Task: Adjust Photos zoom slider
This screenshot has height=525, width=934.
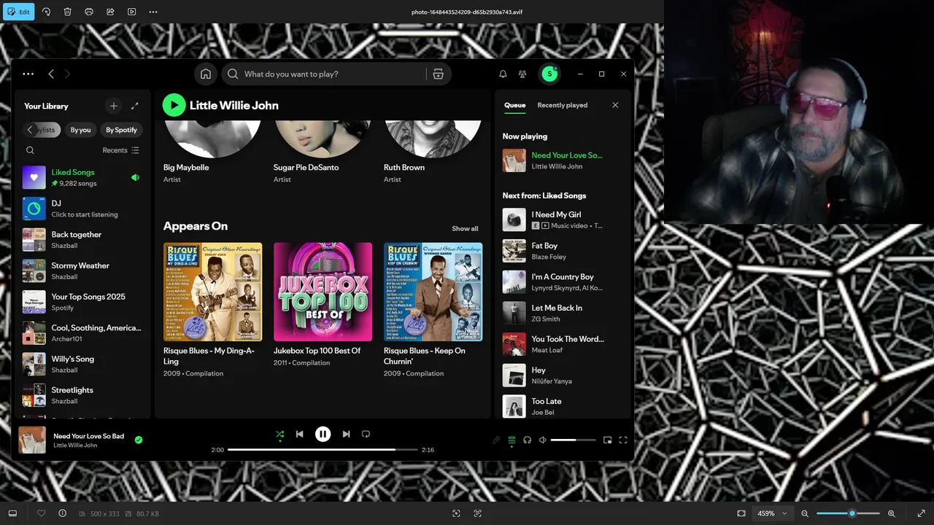Action: pyautogui.click(x=848, y=513)
